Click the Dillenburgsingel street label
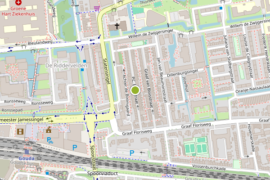 pos(182,73)
